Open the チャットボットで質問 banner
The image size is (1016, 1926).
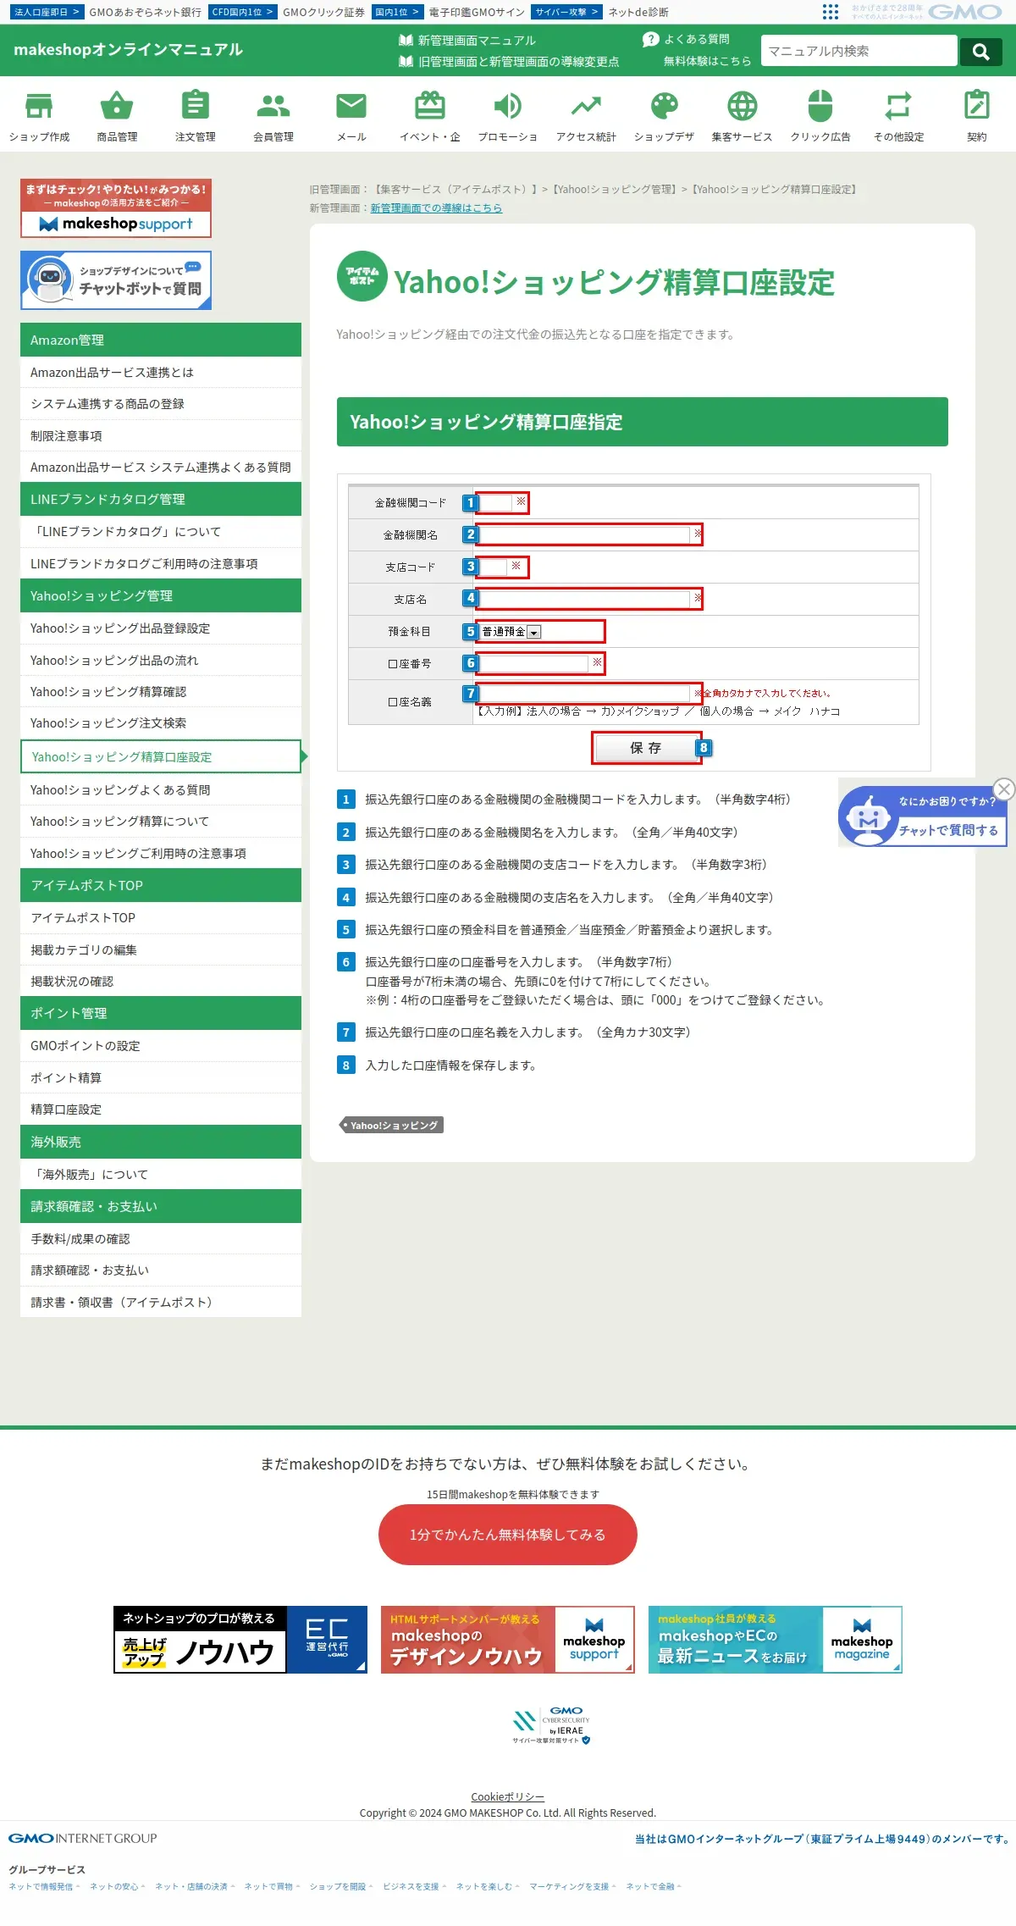116,280
